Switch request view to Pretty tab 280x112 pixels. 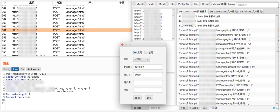[7, 69]
